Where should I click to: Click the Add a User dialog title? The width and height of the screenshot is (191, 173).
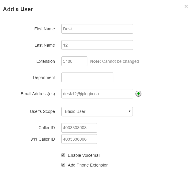point(18,9)
